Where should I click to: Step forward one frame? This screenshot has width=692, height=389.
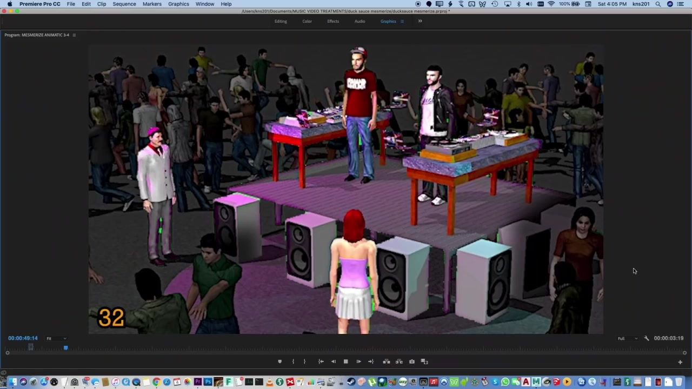click(358, 361)
